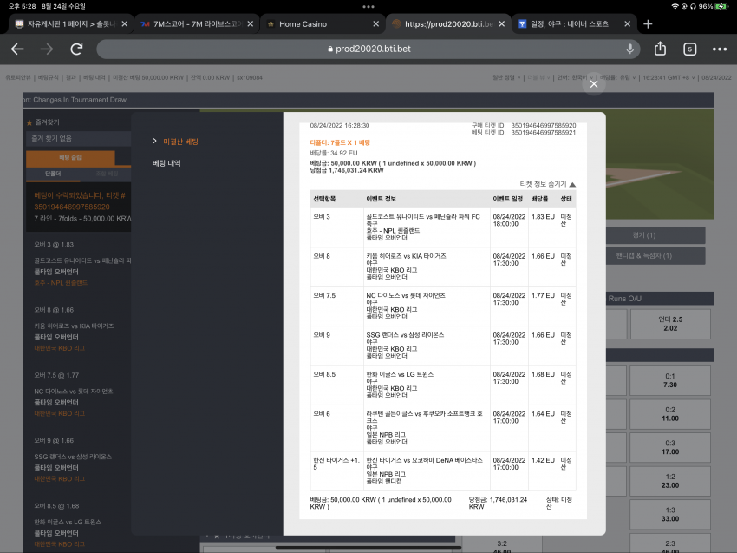Reload the prod20020.bti.bet page
The width and height of the screenshot is (737, 553).
[76, 49]
